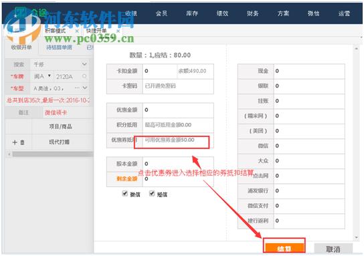Screen dimensions: 364x256
Task: Click the 微信支付 amount field
Action: point(309,206)
